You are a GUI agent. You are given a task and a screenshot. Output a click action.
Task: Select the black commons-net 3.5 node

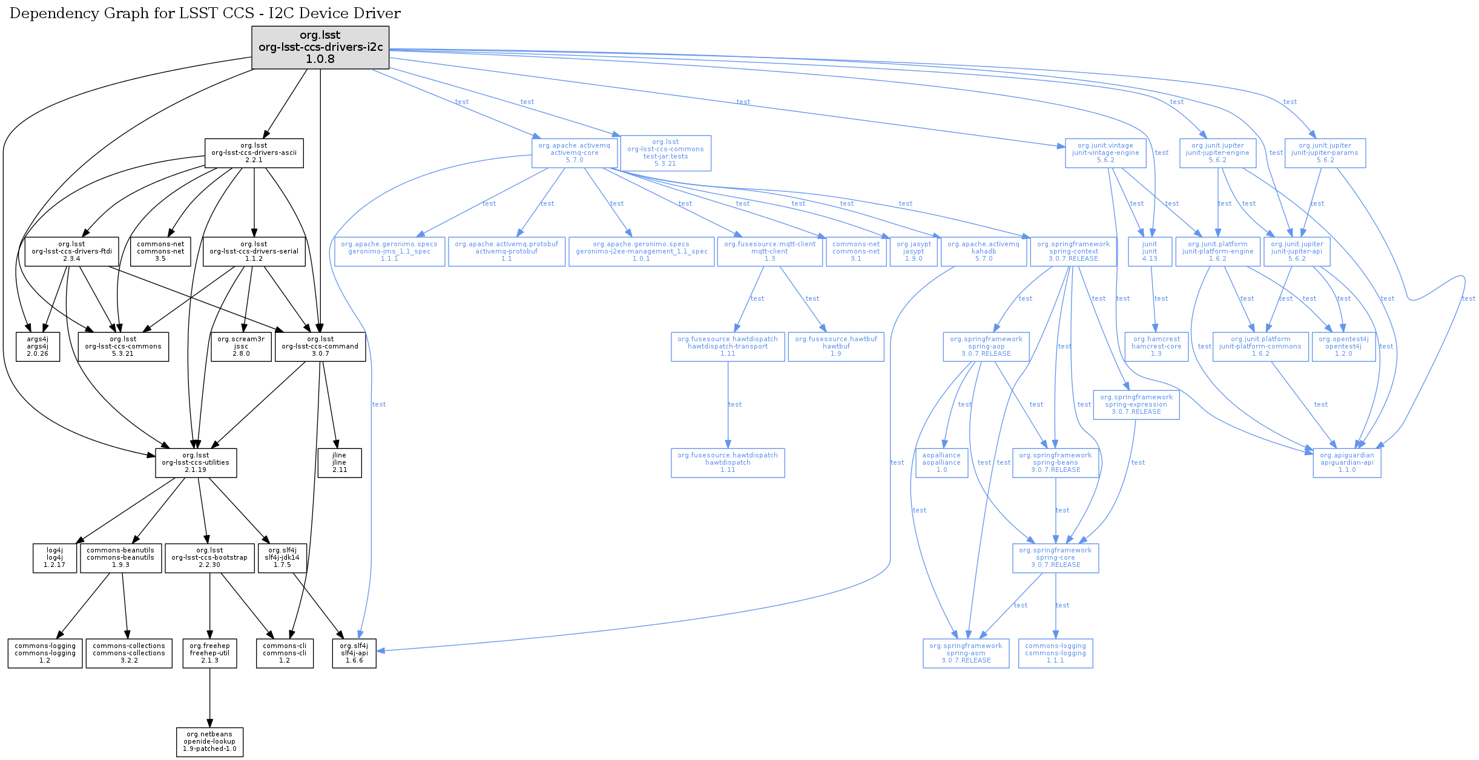coord(160,252)
